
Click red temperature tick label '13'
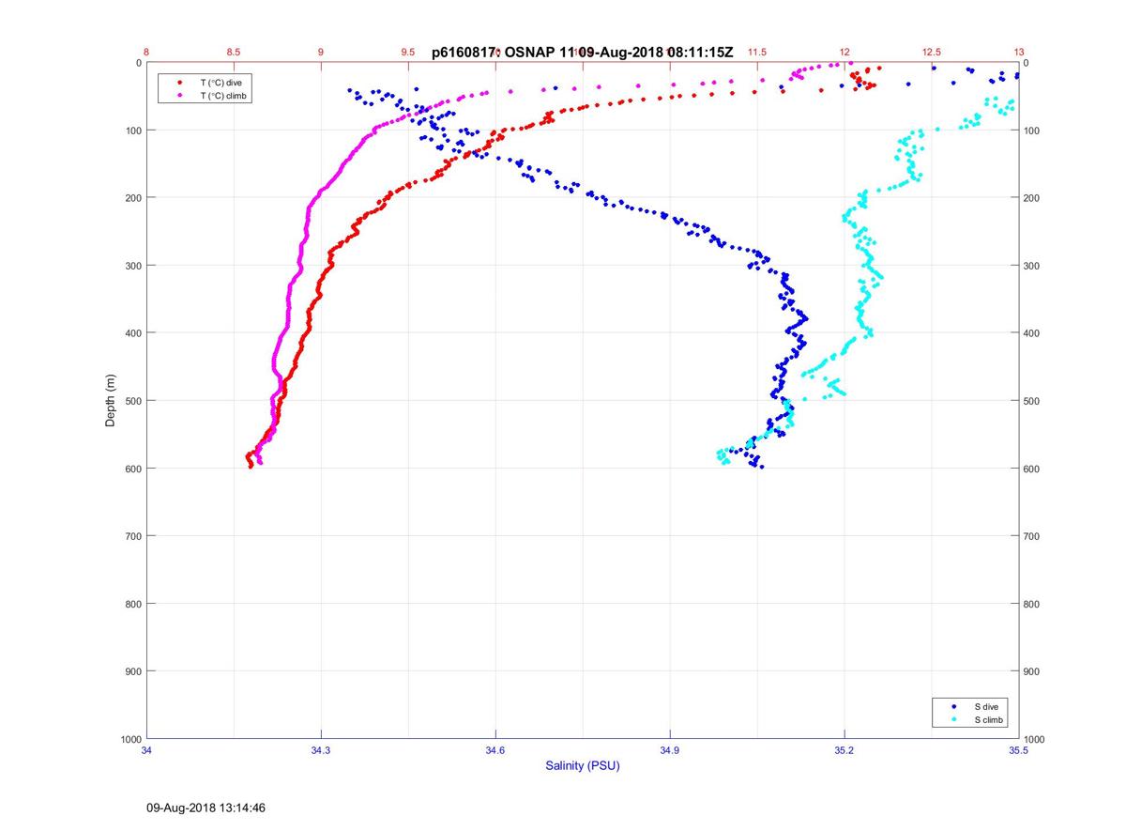coord(1018,52)
